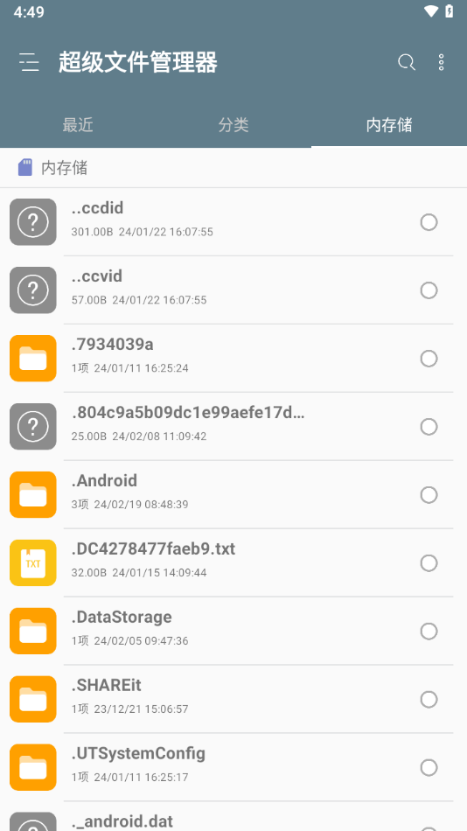
Task: Tap the folder icon for .SHAREit
Action: click(33, 699)
